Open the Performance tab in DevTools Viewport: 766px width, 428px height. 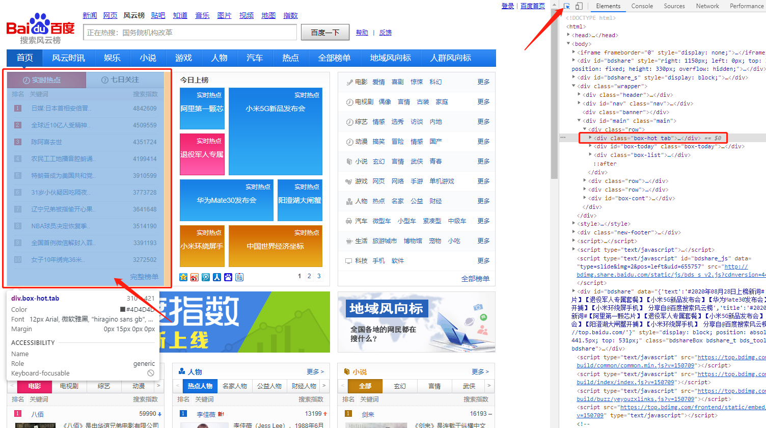click(747, 6)
